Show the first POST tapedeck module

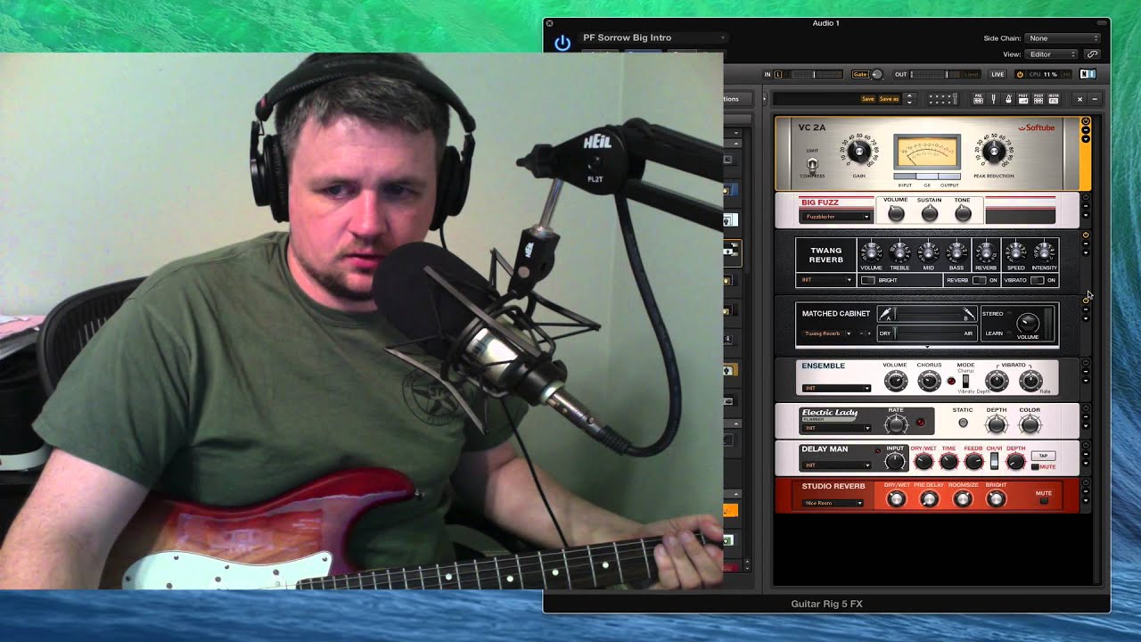[x=1023, y=99]
